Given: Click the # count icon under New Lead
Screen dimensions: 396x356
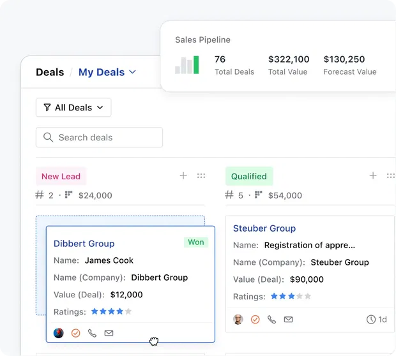Looking at the screenshot, I should [40, 195].
